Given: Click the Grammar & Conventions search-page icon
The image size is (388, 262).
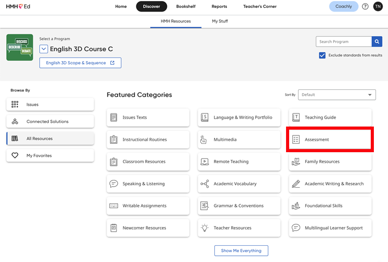Looking at the screenshot, I should click(204, 206).
